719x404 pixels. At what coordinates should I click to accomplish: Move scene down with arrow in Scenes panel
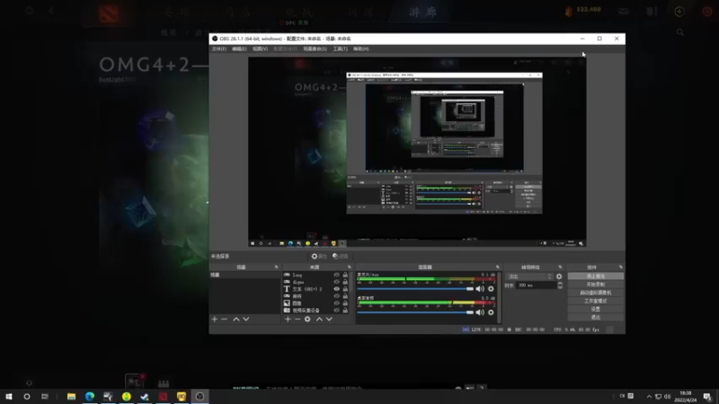pyautogui.click(x=246, y=320)
